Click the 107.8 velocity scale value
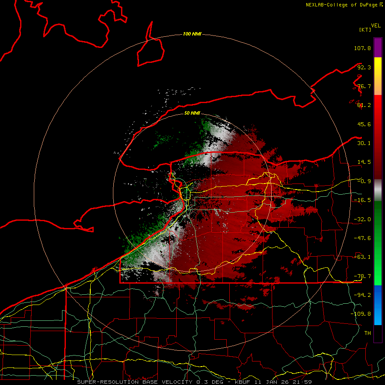Screen dimensions: 385x385 pos(362,48)
